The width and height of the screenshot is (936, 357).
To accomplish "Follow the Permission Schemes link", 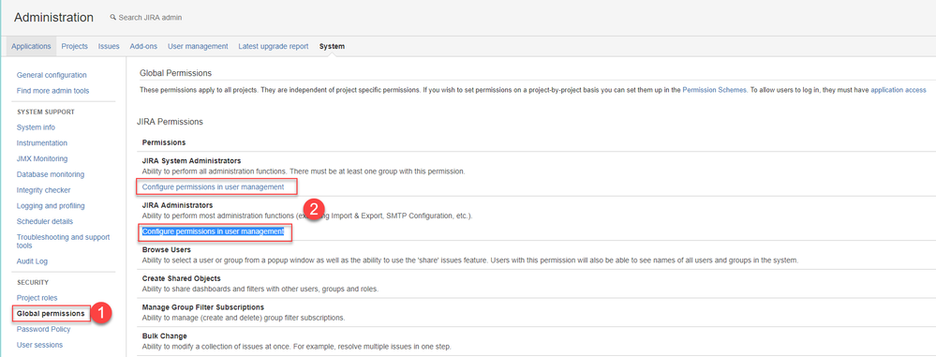I will pyautogui.click(x=714, y=90).
